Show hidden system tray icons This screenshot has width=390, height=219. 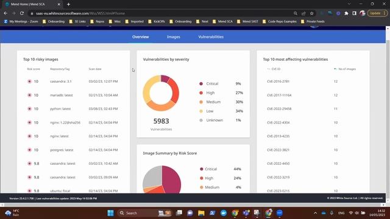(x=315, y=213)
